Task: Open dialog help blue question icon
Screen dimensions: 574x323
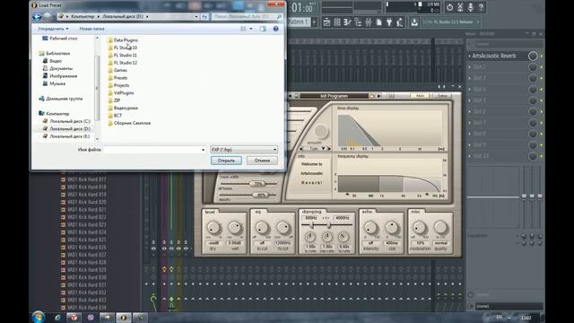Action: (275, 29)
